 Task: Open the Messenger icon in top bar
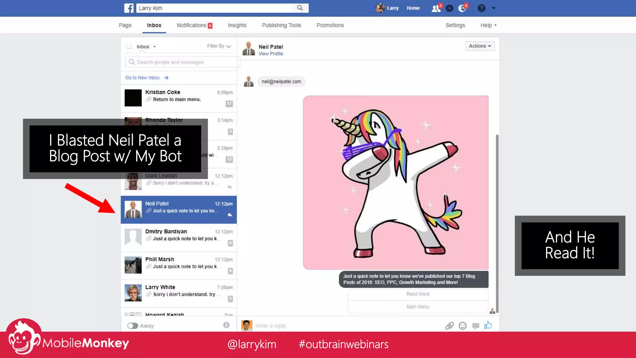coord(449,8)
